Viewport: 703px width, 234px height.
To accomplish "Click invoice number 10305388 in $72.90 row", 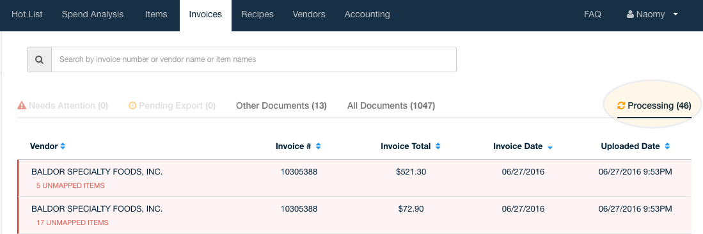I will tap(299, 209).
